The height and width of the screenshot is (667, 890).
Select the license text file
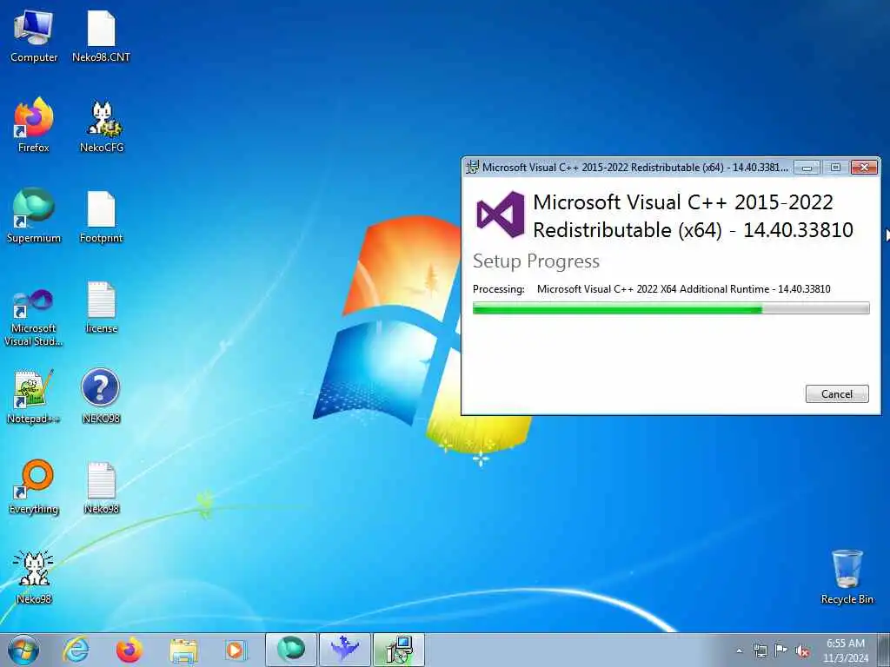tap(101, 307)
